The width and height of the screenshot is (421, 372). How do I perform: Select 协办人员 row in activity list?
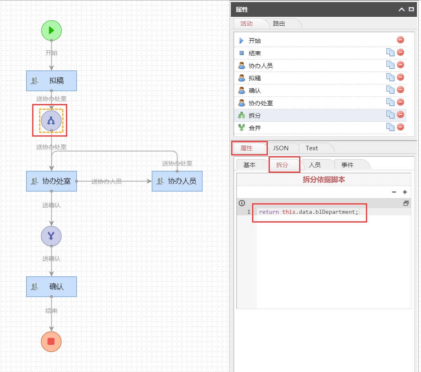(x=320, y=65)
